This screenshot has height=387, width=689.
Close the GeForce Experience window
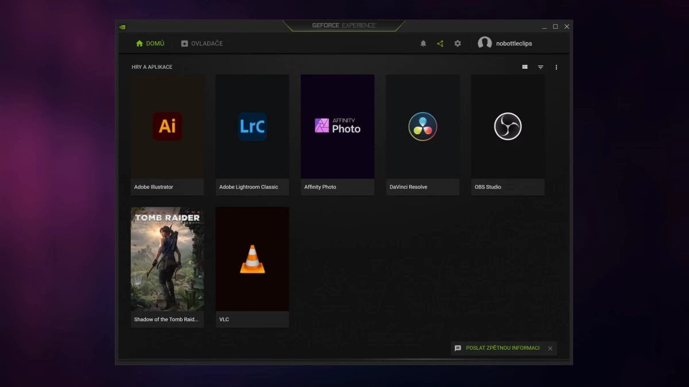click(x=567, y=26)
